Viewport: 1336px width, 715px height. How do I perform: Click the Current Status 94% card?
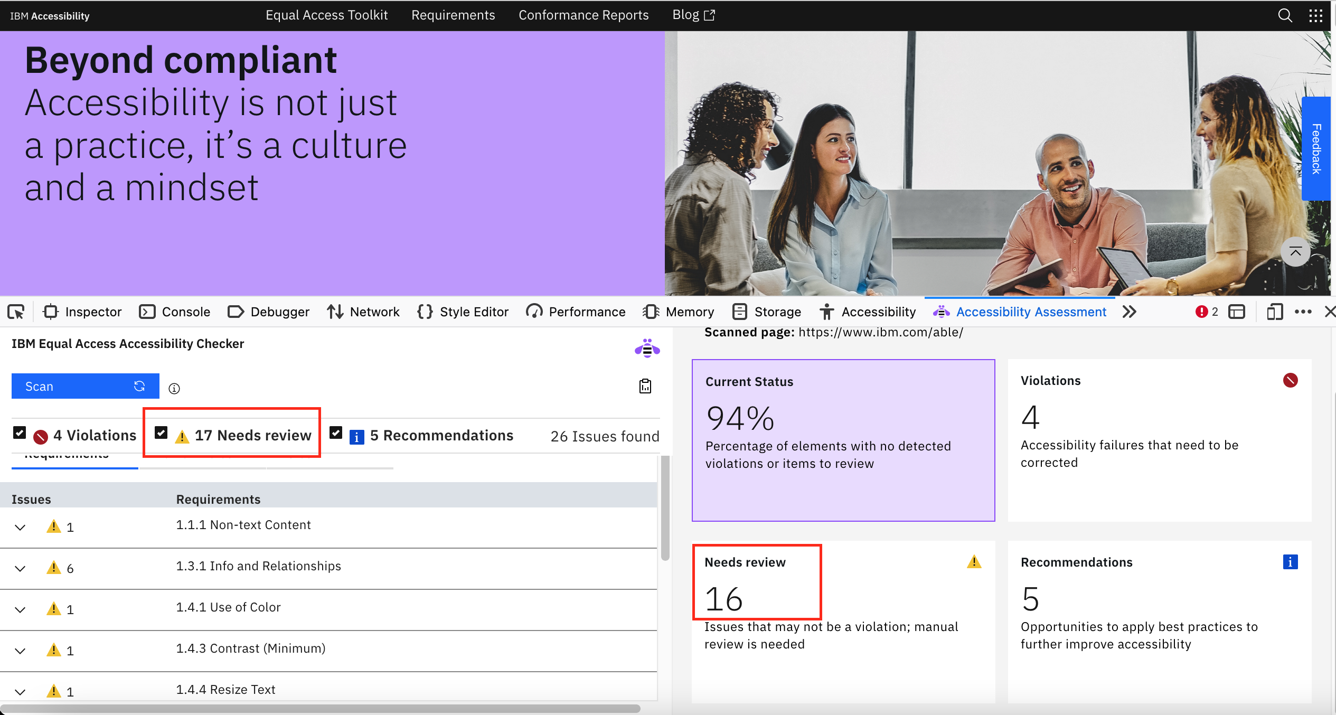point(843,440)
